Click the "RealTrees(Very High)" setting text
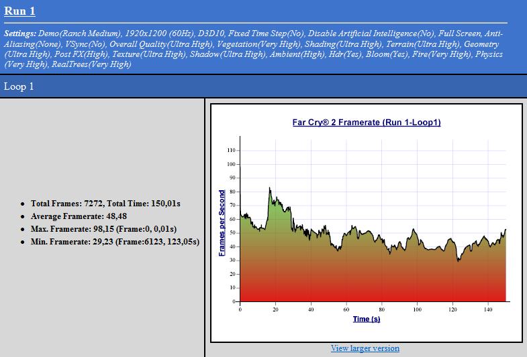This screenshot has width=527, height=357. [x=91, y=64]
